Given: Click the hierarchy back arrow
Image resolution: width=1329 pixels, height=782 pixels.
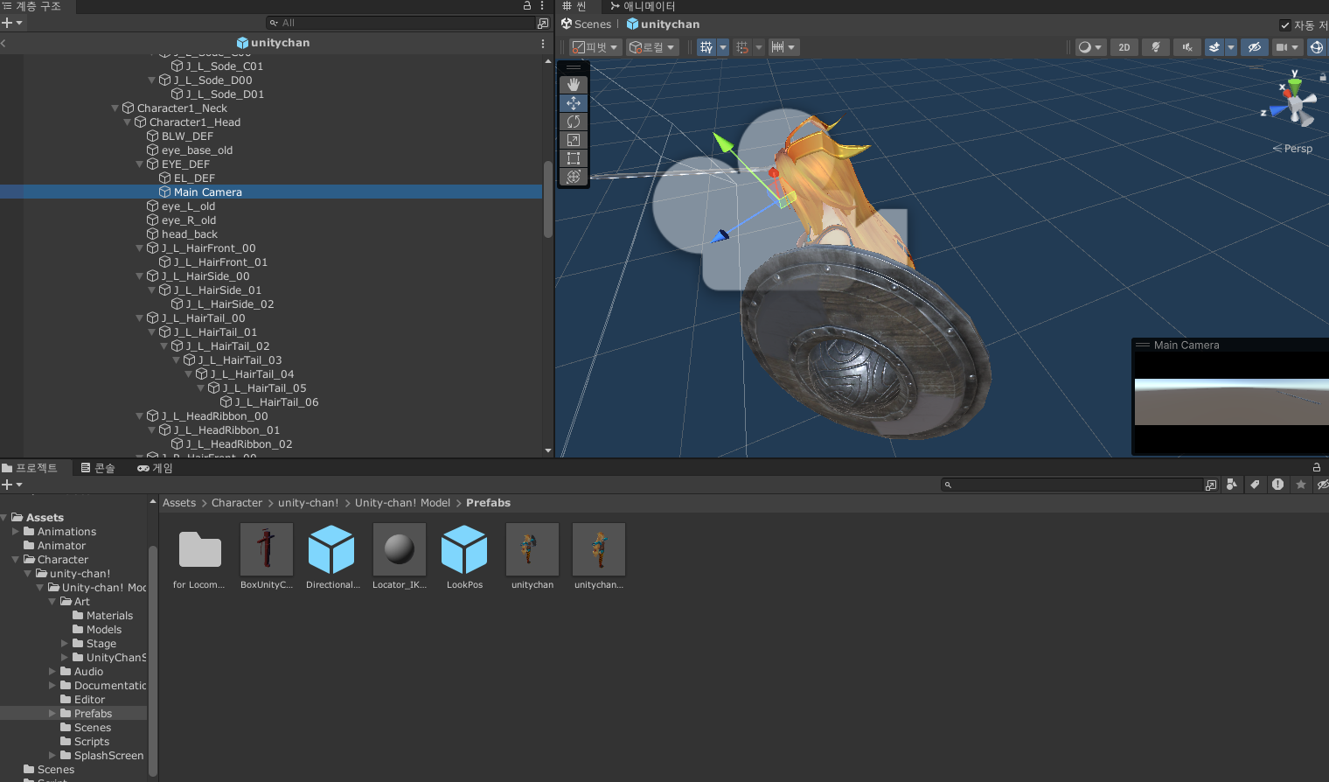Looking at the screenshot, I should (x=3, y=43).
